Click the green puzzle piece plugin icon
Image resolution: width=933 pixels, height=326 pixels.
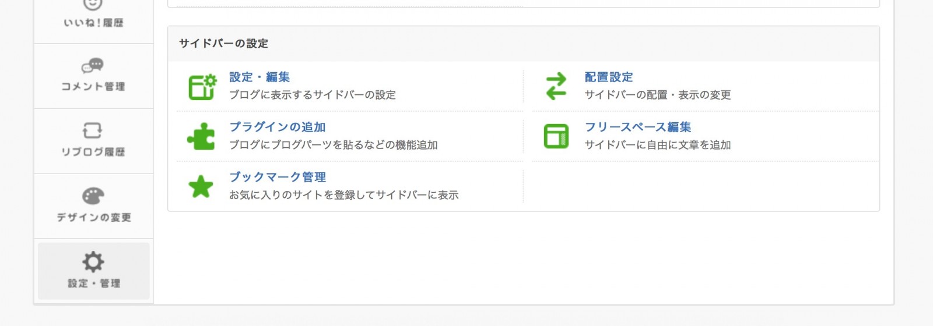[201, 136]
